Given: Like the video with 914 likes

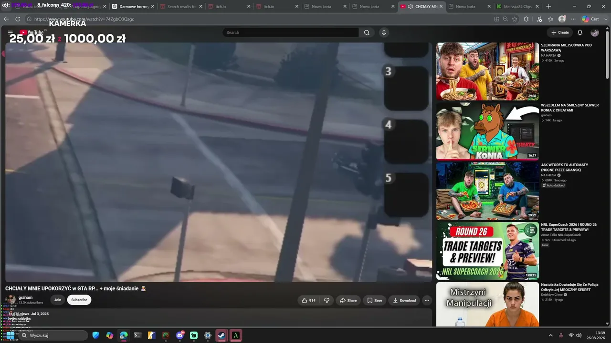Looking at the screenshot, I should (308, 300).
